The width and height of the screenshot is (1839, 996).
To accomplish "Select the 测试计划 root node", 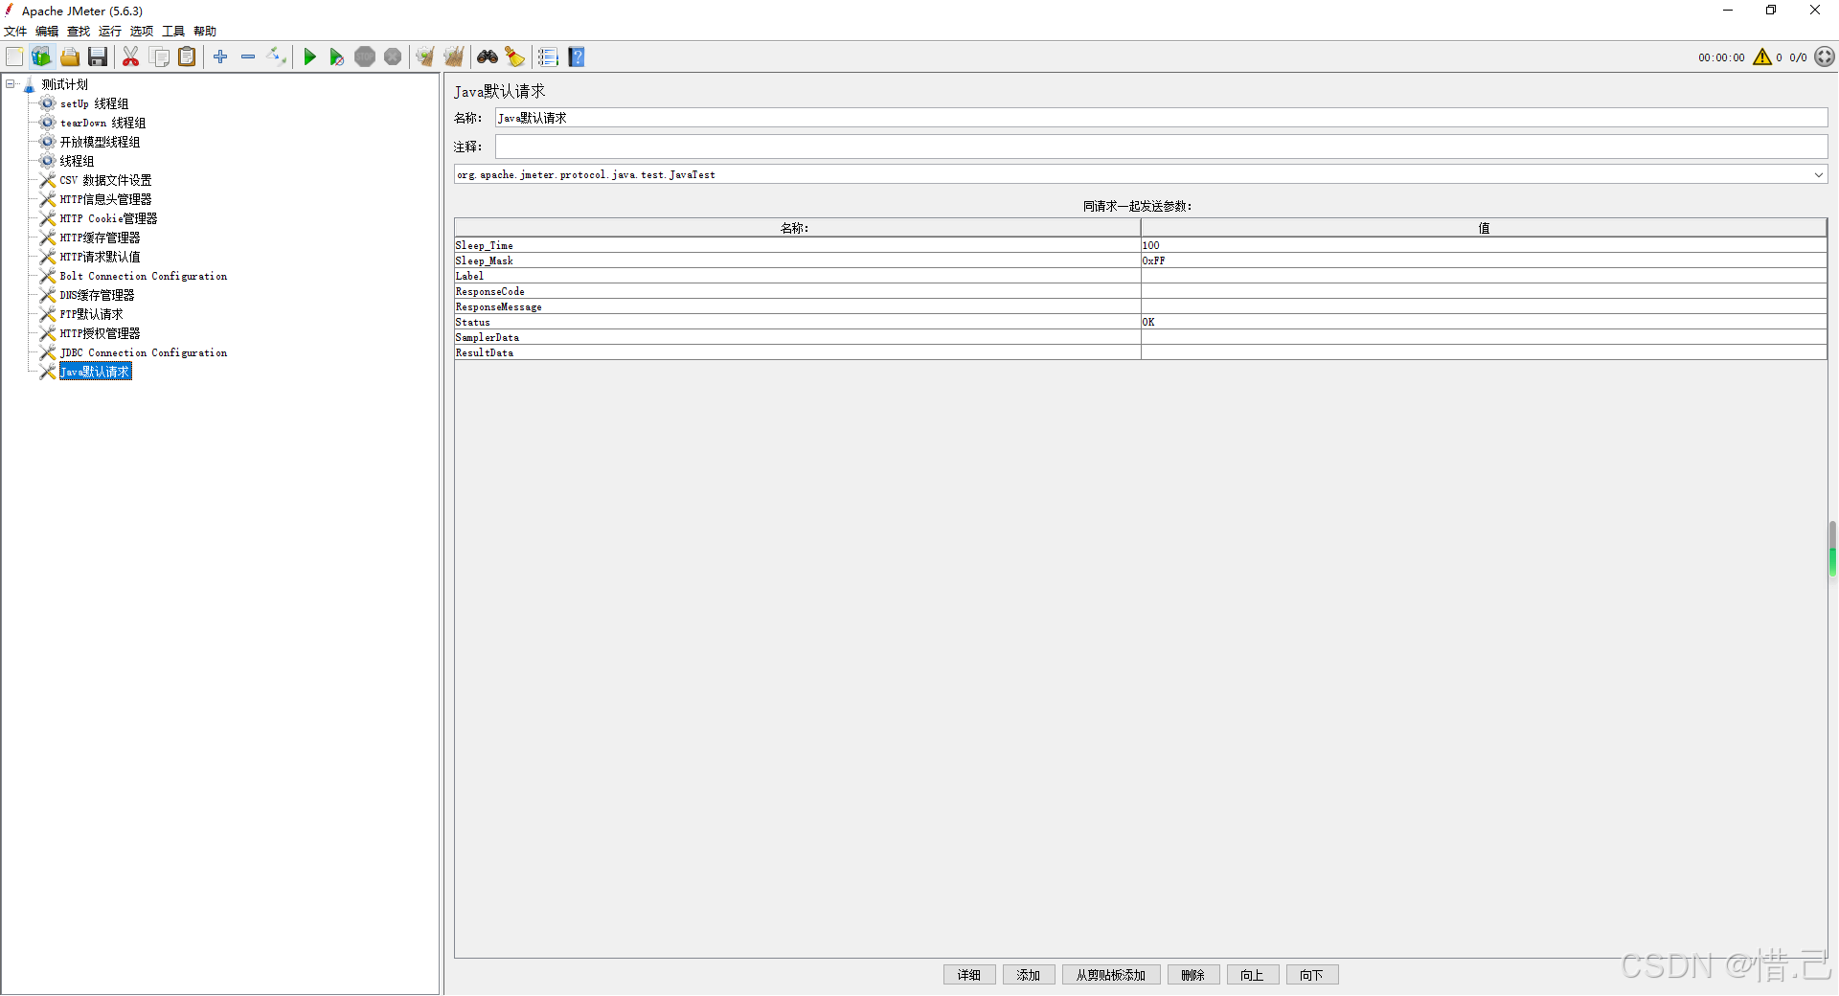I will click(x=64, y=84).
